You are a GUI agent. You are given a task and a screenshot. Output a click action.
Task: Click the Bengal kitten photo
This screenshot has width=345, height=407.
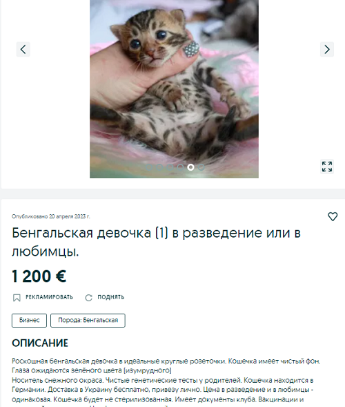click(174, 89)
